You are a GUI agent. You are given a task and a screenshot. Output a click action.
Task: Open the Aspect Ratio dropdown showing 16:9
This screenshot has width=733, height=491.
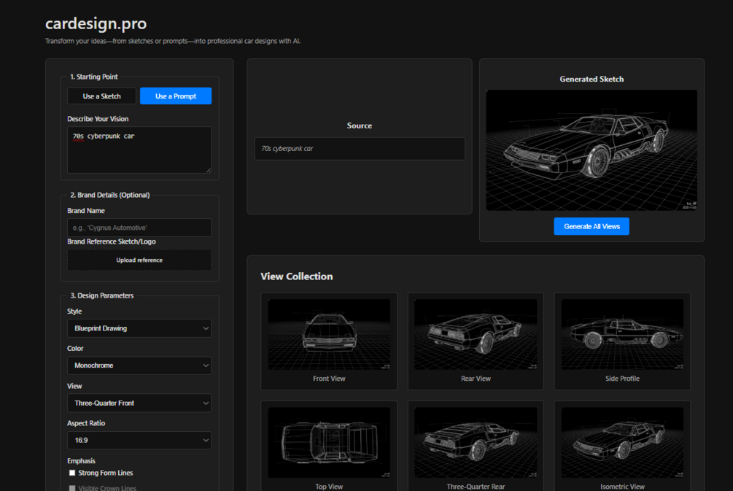pyautogui.click(x=139, y=440)
